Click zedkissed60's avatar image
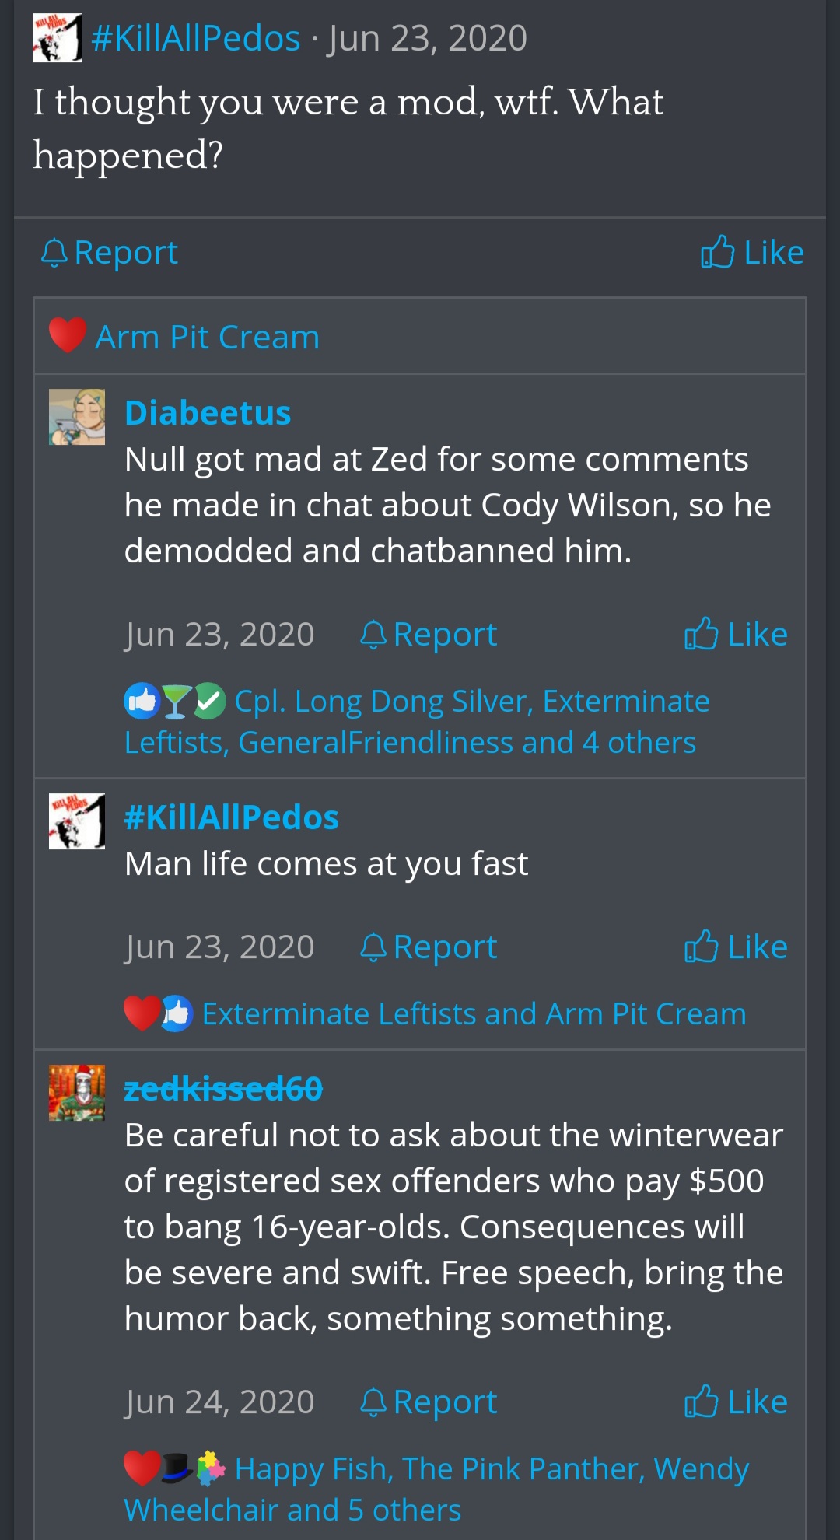The height and width of the screenshot is (1540, 840). coord(77,1093)
